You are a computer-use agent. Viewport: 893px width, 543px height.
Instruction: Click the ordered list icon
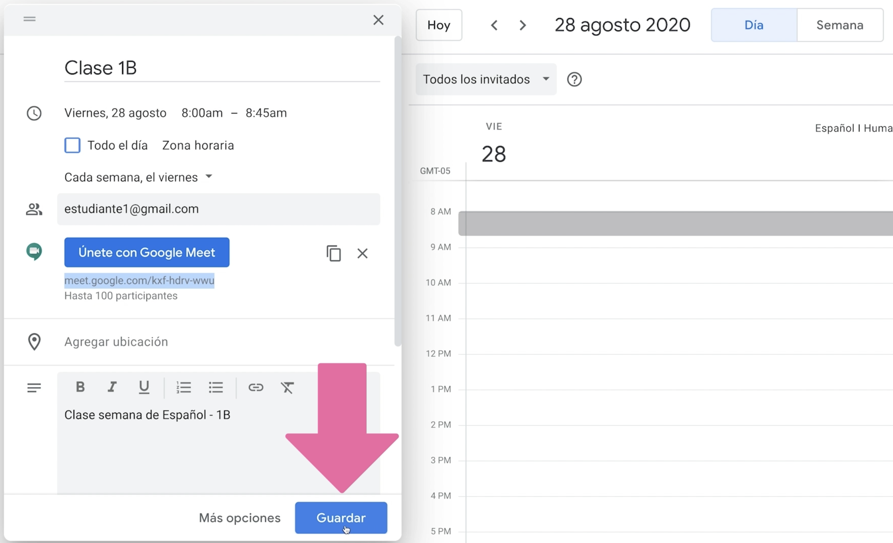click(184, 387)
